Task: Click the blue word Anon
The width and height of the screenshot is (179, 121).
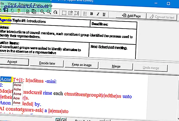Action: [x=5, y=103]
